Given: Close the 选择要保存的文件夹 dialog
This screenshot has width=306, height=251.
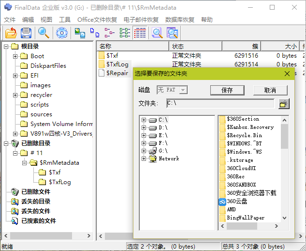Looking at the screenshot, I should [287, 74].
